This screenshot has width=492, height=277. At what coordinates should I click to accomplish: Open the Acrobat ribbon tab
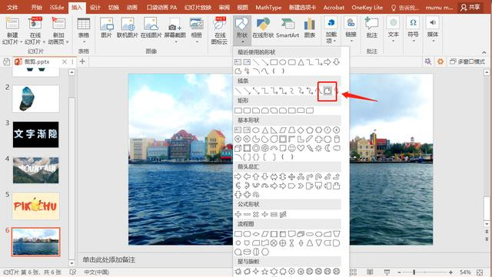point(334,7)
